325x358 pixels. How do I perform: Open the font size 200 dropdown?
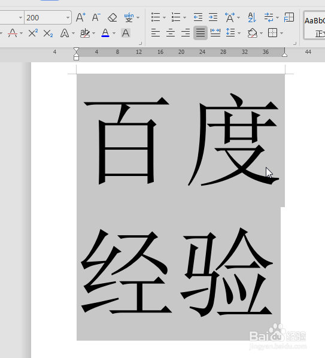(68, 17)
